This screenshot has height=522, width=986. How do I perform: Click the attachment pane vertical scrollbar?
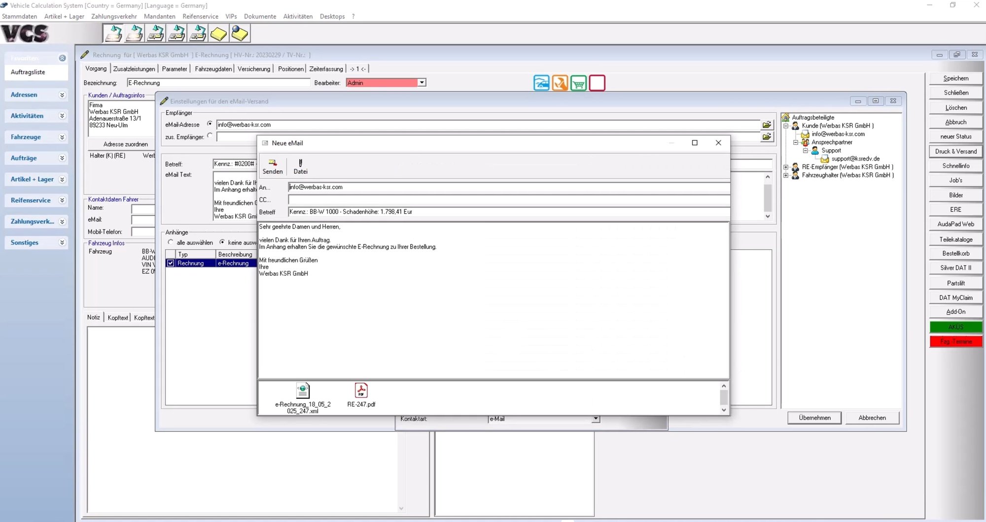tap(724, 398)
